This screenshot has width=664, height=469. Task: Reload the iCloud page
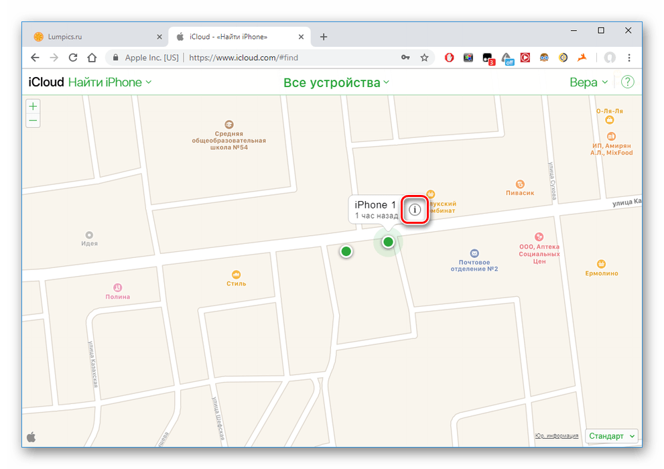click(73, 58)
